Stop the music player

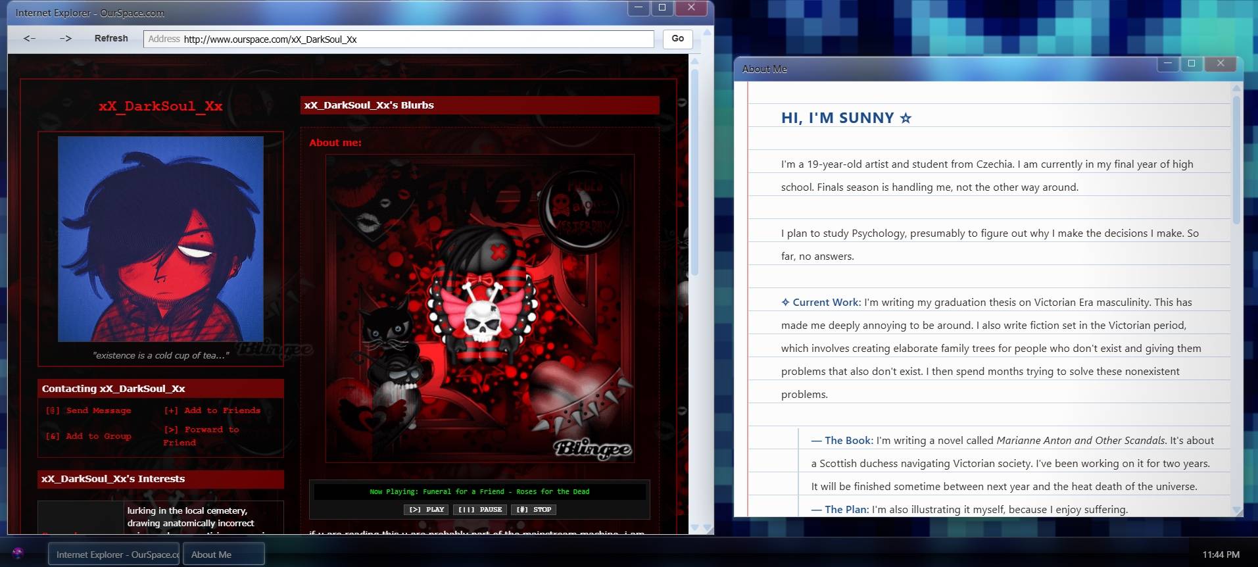pyautogui.click(x=534, y=509)
